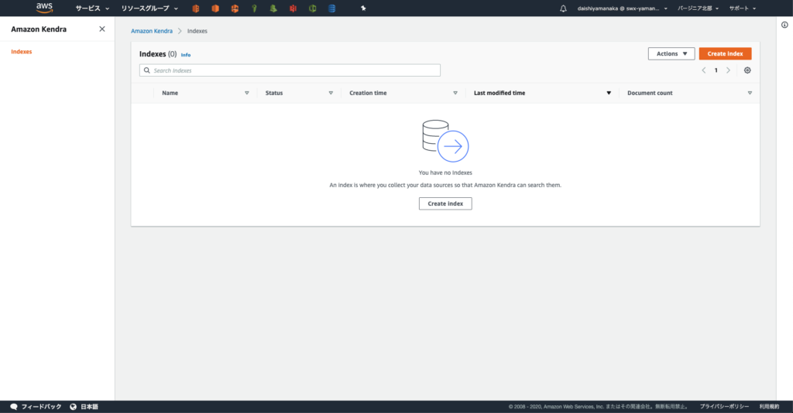Go to next page arrow in pagination

pyautogui.click(x=728, y=70)
